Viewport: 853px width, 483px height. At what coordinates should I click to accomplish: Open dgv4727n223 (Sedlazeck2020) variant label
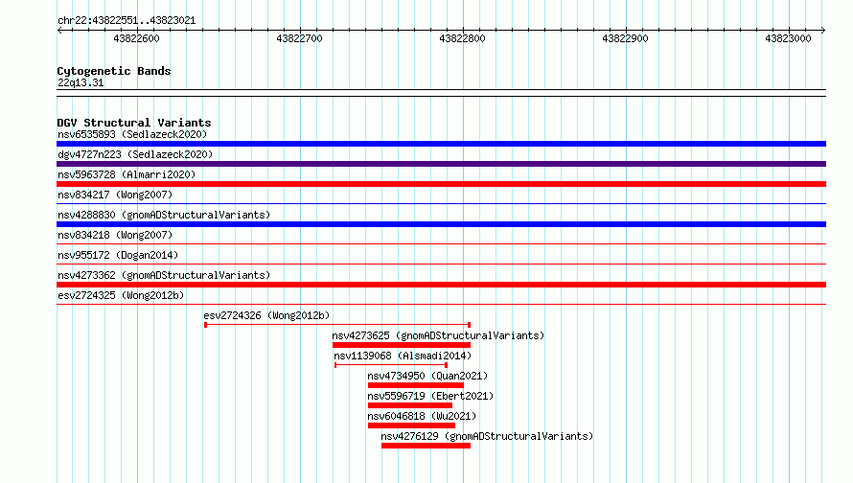(x=135, y=154)
